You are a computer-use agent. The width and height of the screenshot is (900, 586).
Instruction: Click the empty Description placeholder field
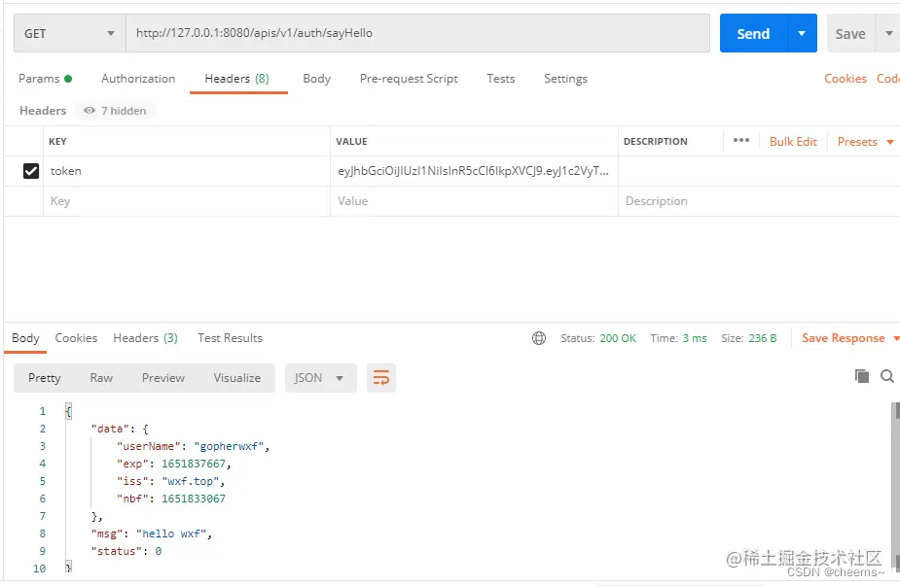759,201
